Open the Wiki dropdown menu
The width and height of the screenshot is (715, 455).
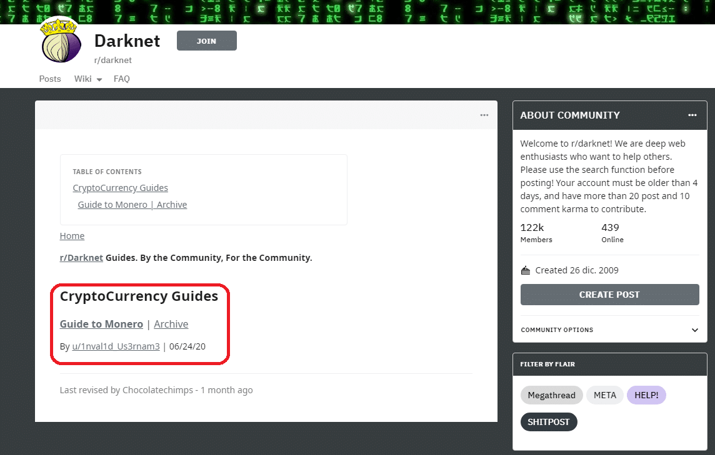click(x=88, y=79)
